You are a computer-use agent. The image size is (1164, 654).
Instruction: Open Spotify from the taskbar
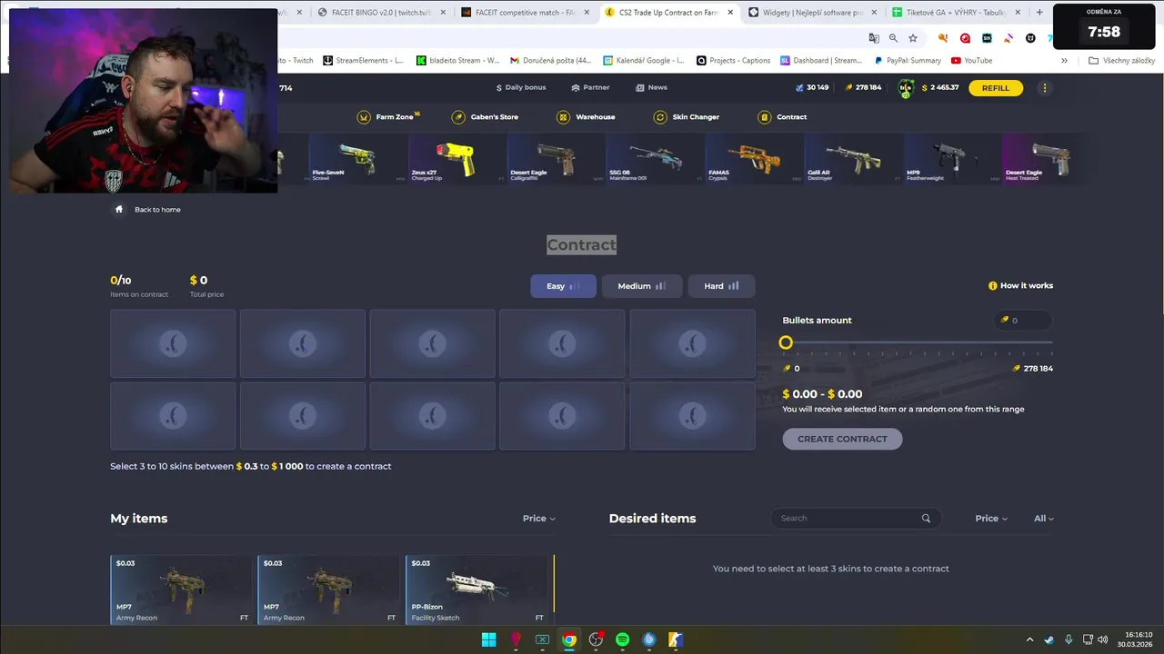point(622,639)
